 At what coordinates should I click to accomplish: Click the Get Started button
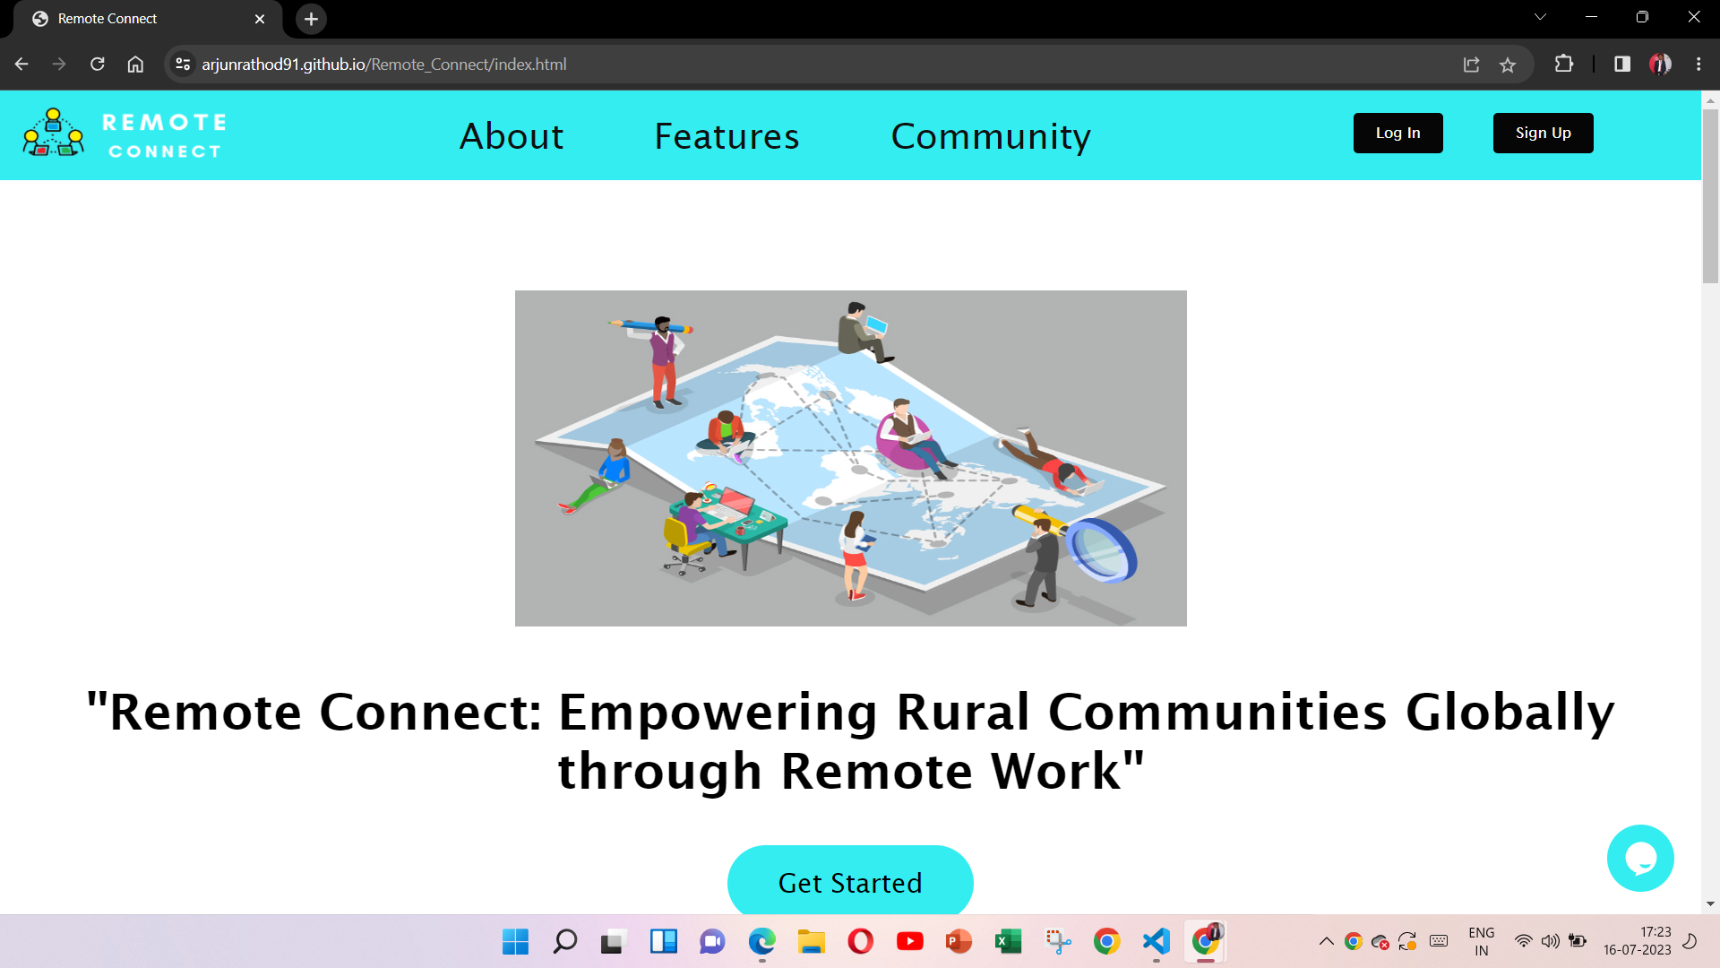click(850, 882)
